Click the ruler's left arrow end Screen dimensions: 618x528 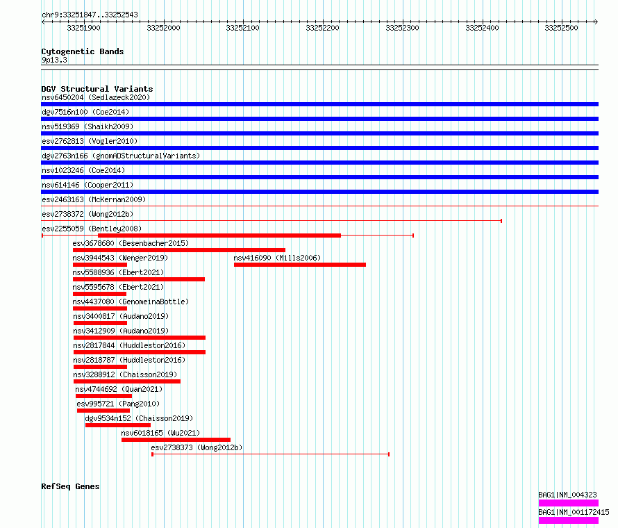[x=43, y=22]
